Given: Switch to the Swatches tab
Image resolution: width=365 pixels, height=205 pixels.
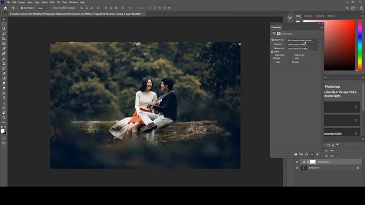Looking at the screenshot, I should click(x=308, y=16).
